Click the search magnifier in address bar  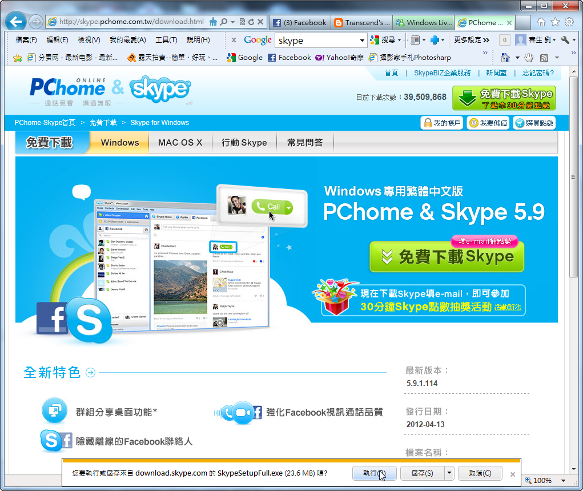pos(224,22)
